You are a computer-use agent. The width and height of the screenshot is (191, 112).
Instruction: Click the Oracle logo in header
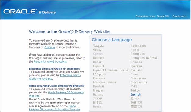(20, 12)
